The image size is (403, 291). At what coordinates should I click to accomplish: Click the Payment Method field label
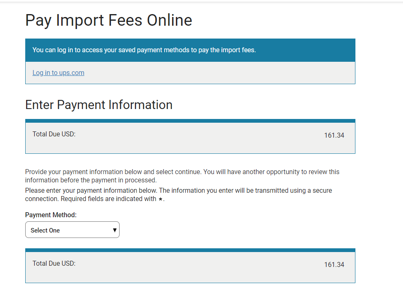point(51,215)
